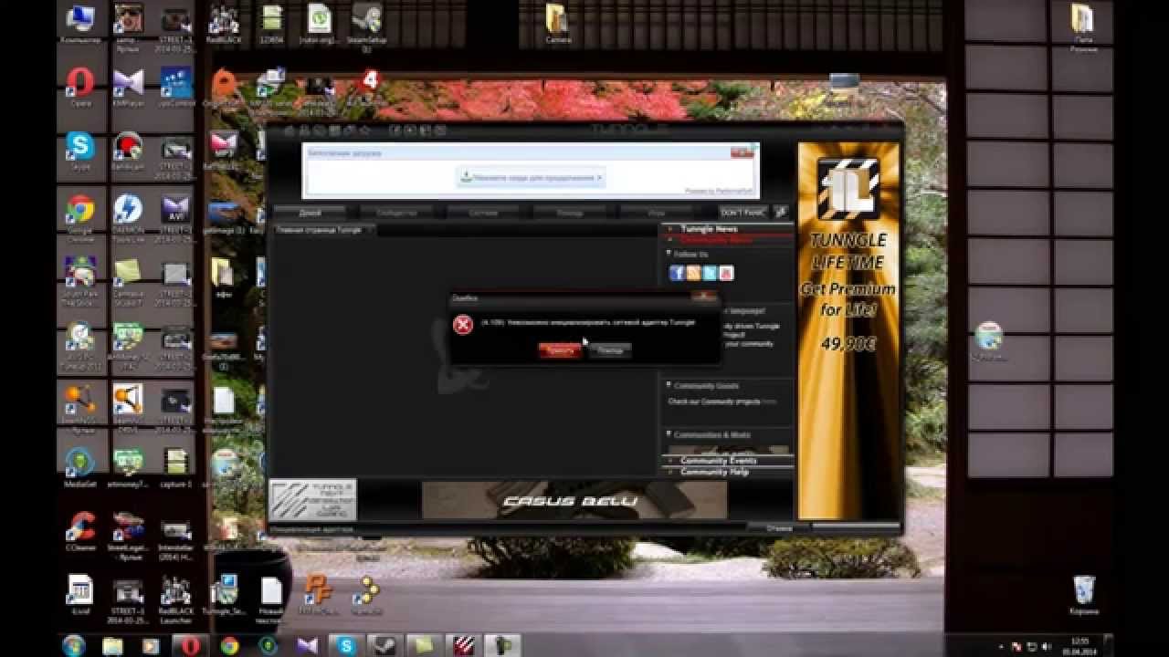Open the Skype desktop shortcut
The width and height of the screenshot is (1169, 657).
(x=79, y=151)
